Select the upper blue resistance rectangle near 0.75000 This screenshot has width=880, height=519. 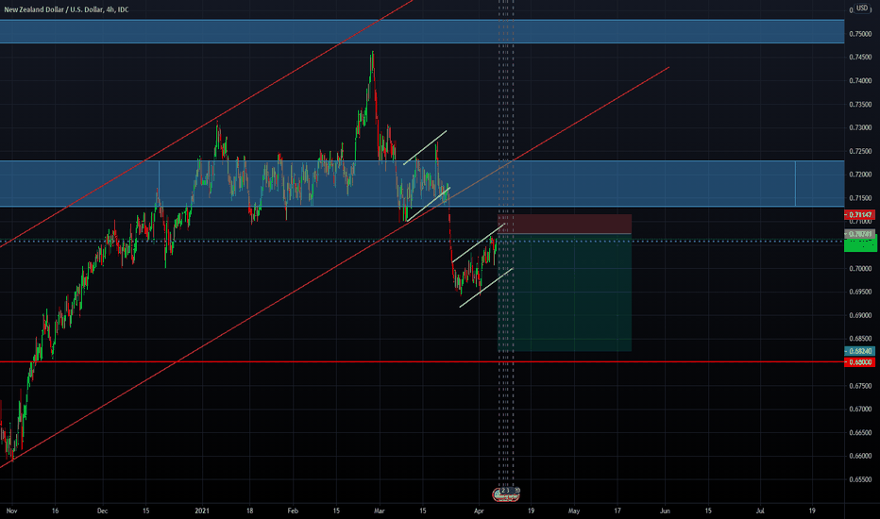(x=422, y=31)
